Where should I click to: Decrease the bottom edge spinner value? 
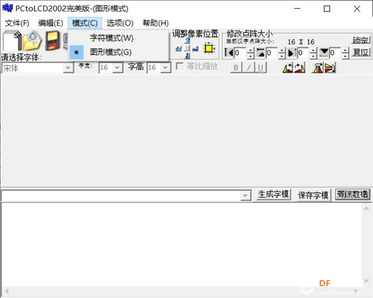[x=346, y=56]
